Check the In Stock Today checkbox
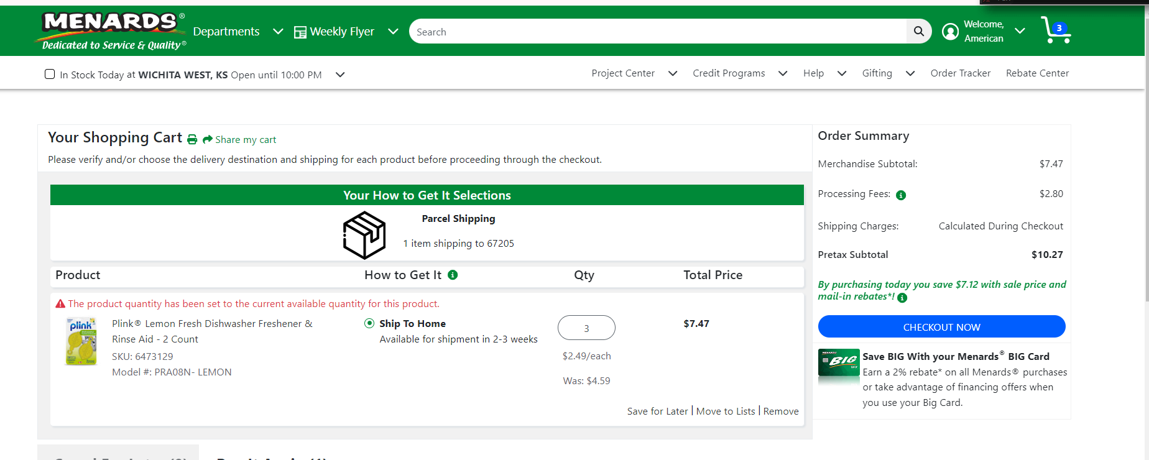Screen dimensions: 1149x460 [x=50, y=75]
